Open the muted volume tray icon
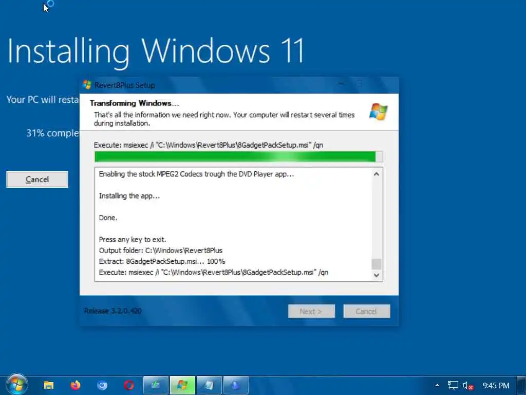This screenshot has width=526, height=395. click(467, 386)
